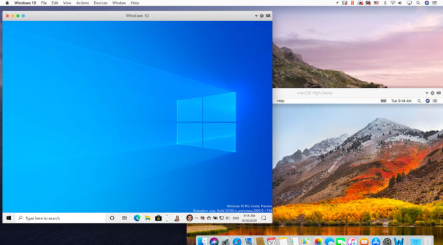Open the View menu
This screenshot has height=245, width=443.
pos(67,3)
